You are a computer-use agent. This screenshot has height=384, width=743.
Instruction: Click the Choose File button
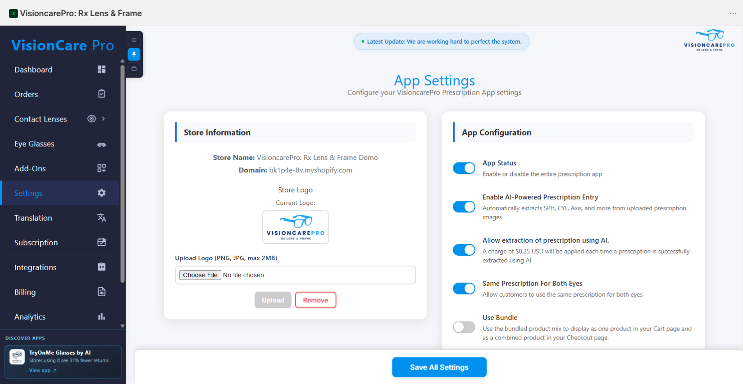pos(200,275)
